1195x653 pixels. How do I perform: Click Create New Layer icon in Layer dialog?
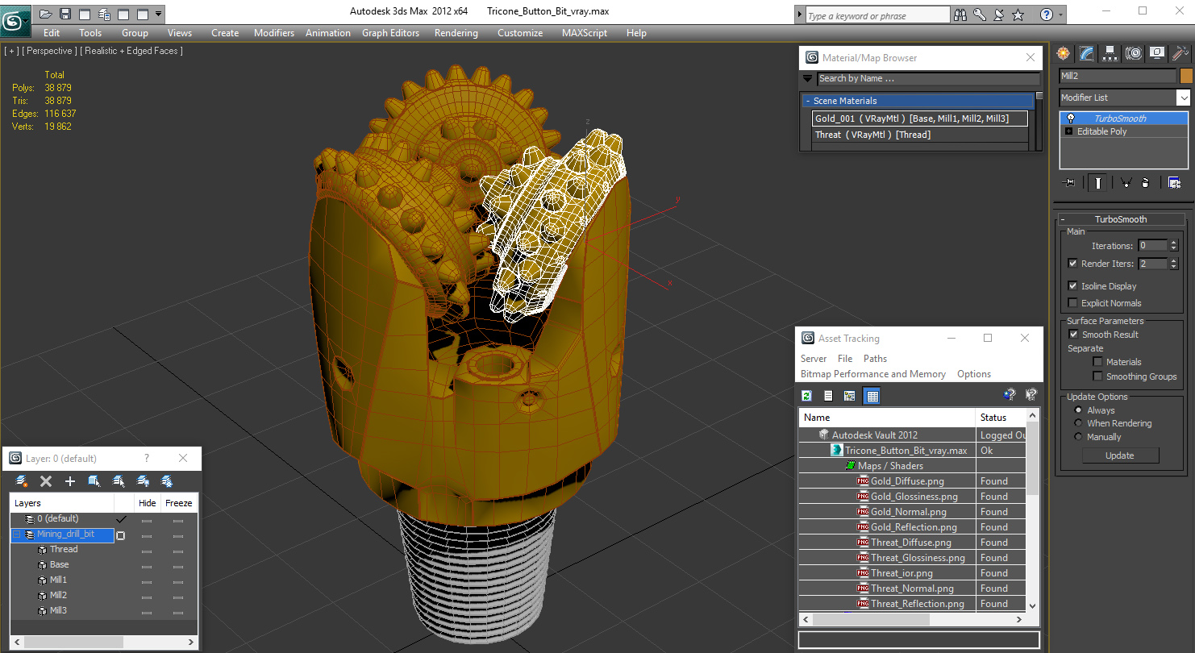22,481
